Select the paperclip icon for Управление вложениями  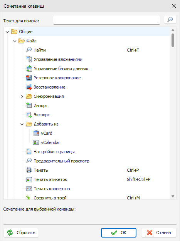coord(29,59)
